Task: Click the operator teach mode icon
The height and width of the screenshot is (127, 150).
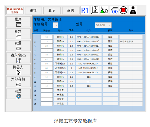Action: (x=133, y=10)
